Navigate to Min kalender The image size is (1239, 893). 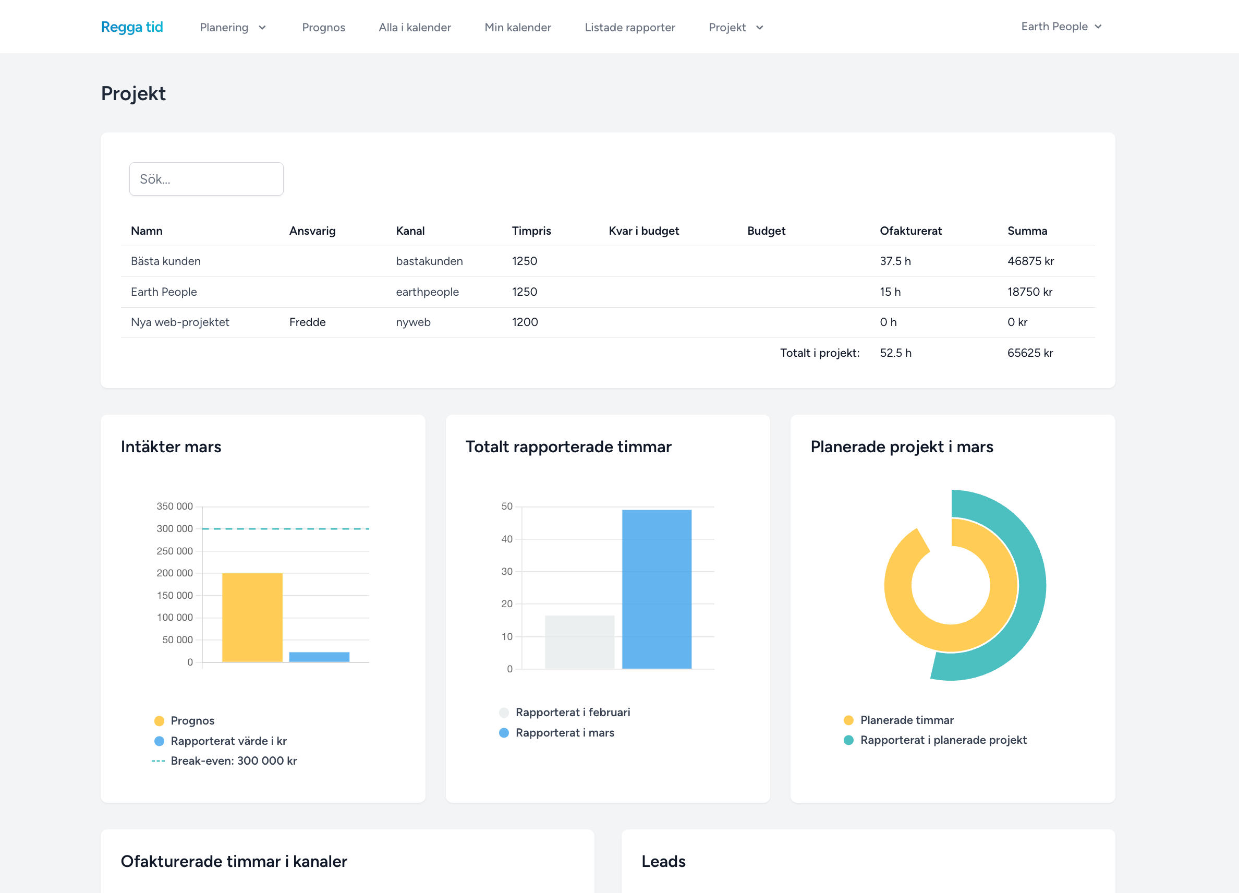(x=517, y=27)
